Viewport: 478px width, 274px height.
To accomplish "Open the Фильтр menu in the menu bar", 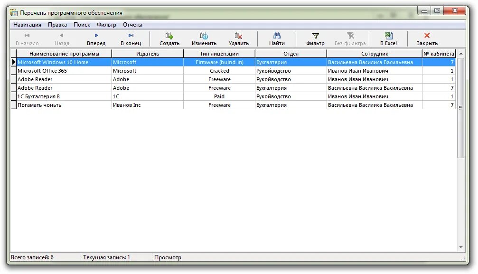I will (x=106, y=25).
